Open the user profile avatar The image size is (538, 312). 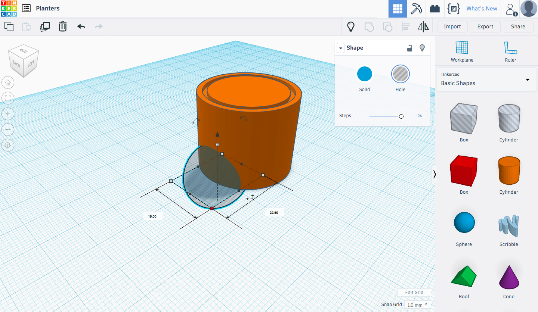click(x=529, y=9)
